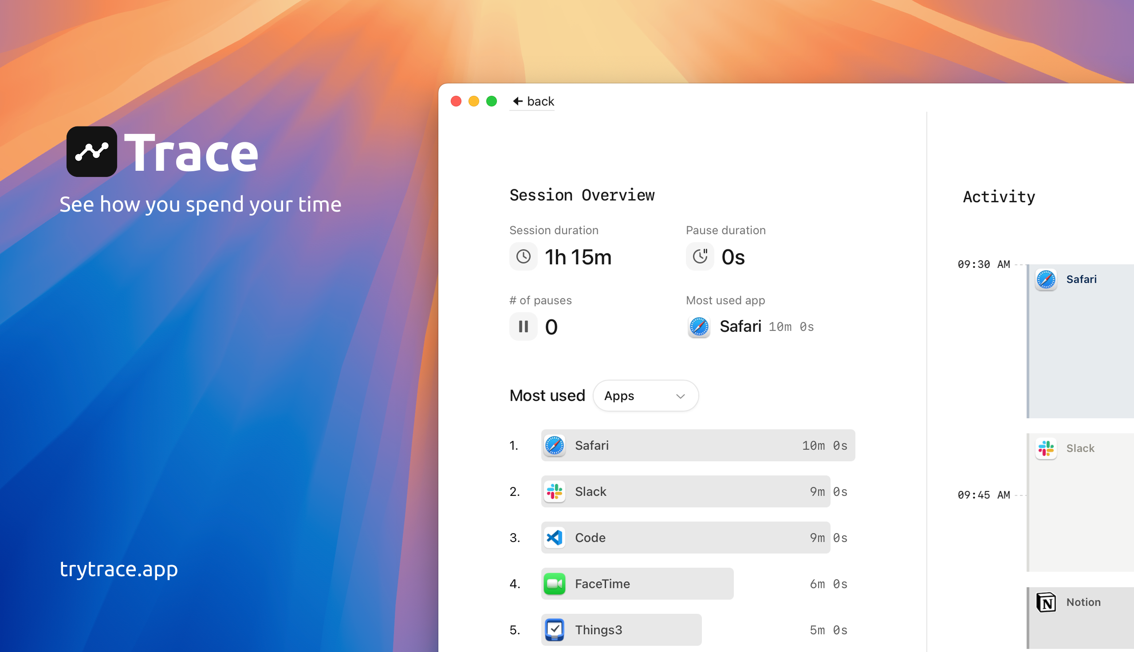Click the Safari usage bar showing 10m 0s
Screen dimensions: 1134x652
699,446
